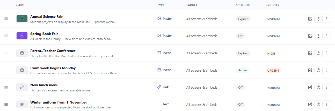Toggle power for Exam week begins Monday
This screenshot has width=335, height=111.
click(318, 70)
